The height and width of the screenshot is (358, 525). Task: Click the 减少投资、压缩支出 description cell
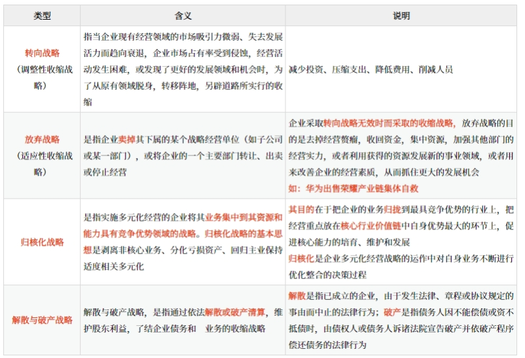(x=371, y=69)
